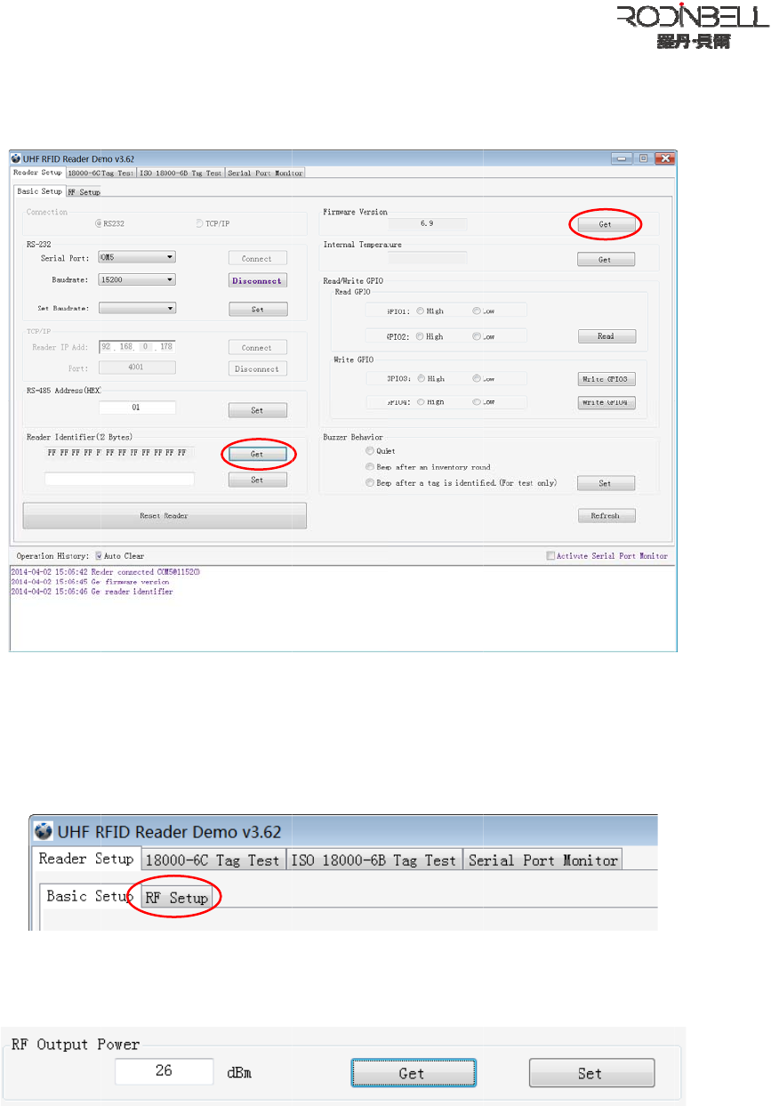Screen dimensions: 771x1106
Task: Open the Baudrate dropdown
Action: point(137,279)
